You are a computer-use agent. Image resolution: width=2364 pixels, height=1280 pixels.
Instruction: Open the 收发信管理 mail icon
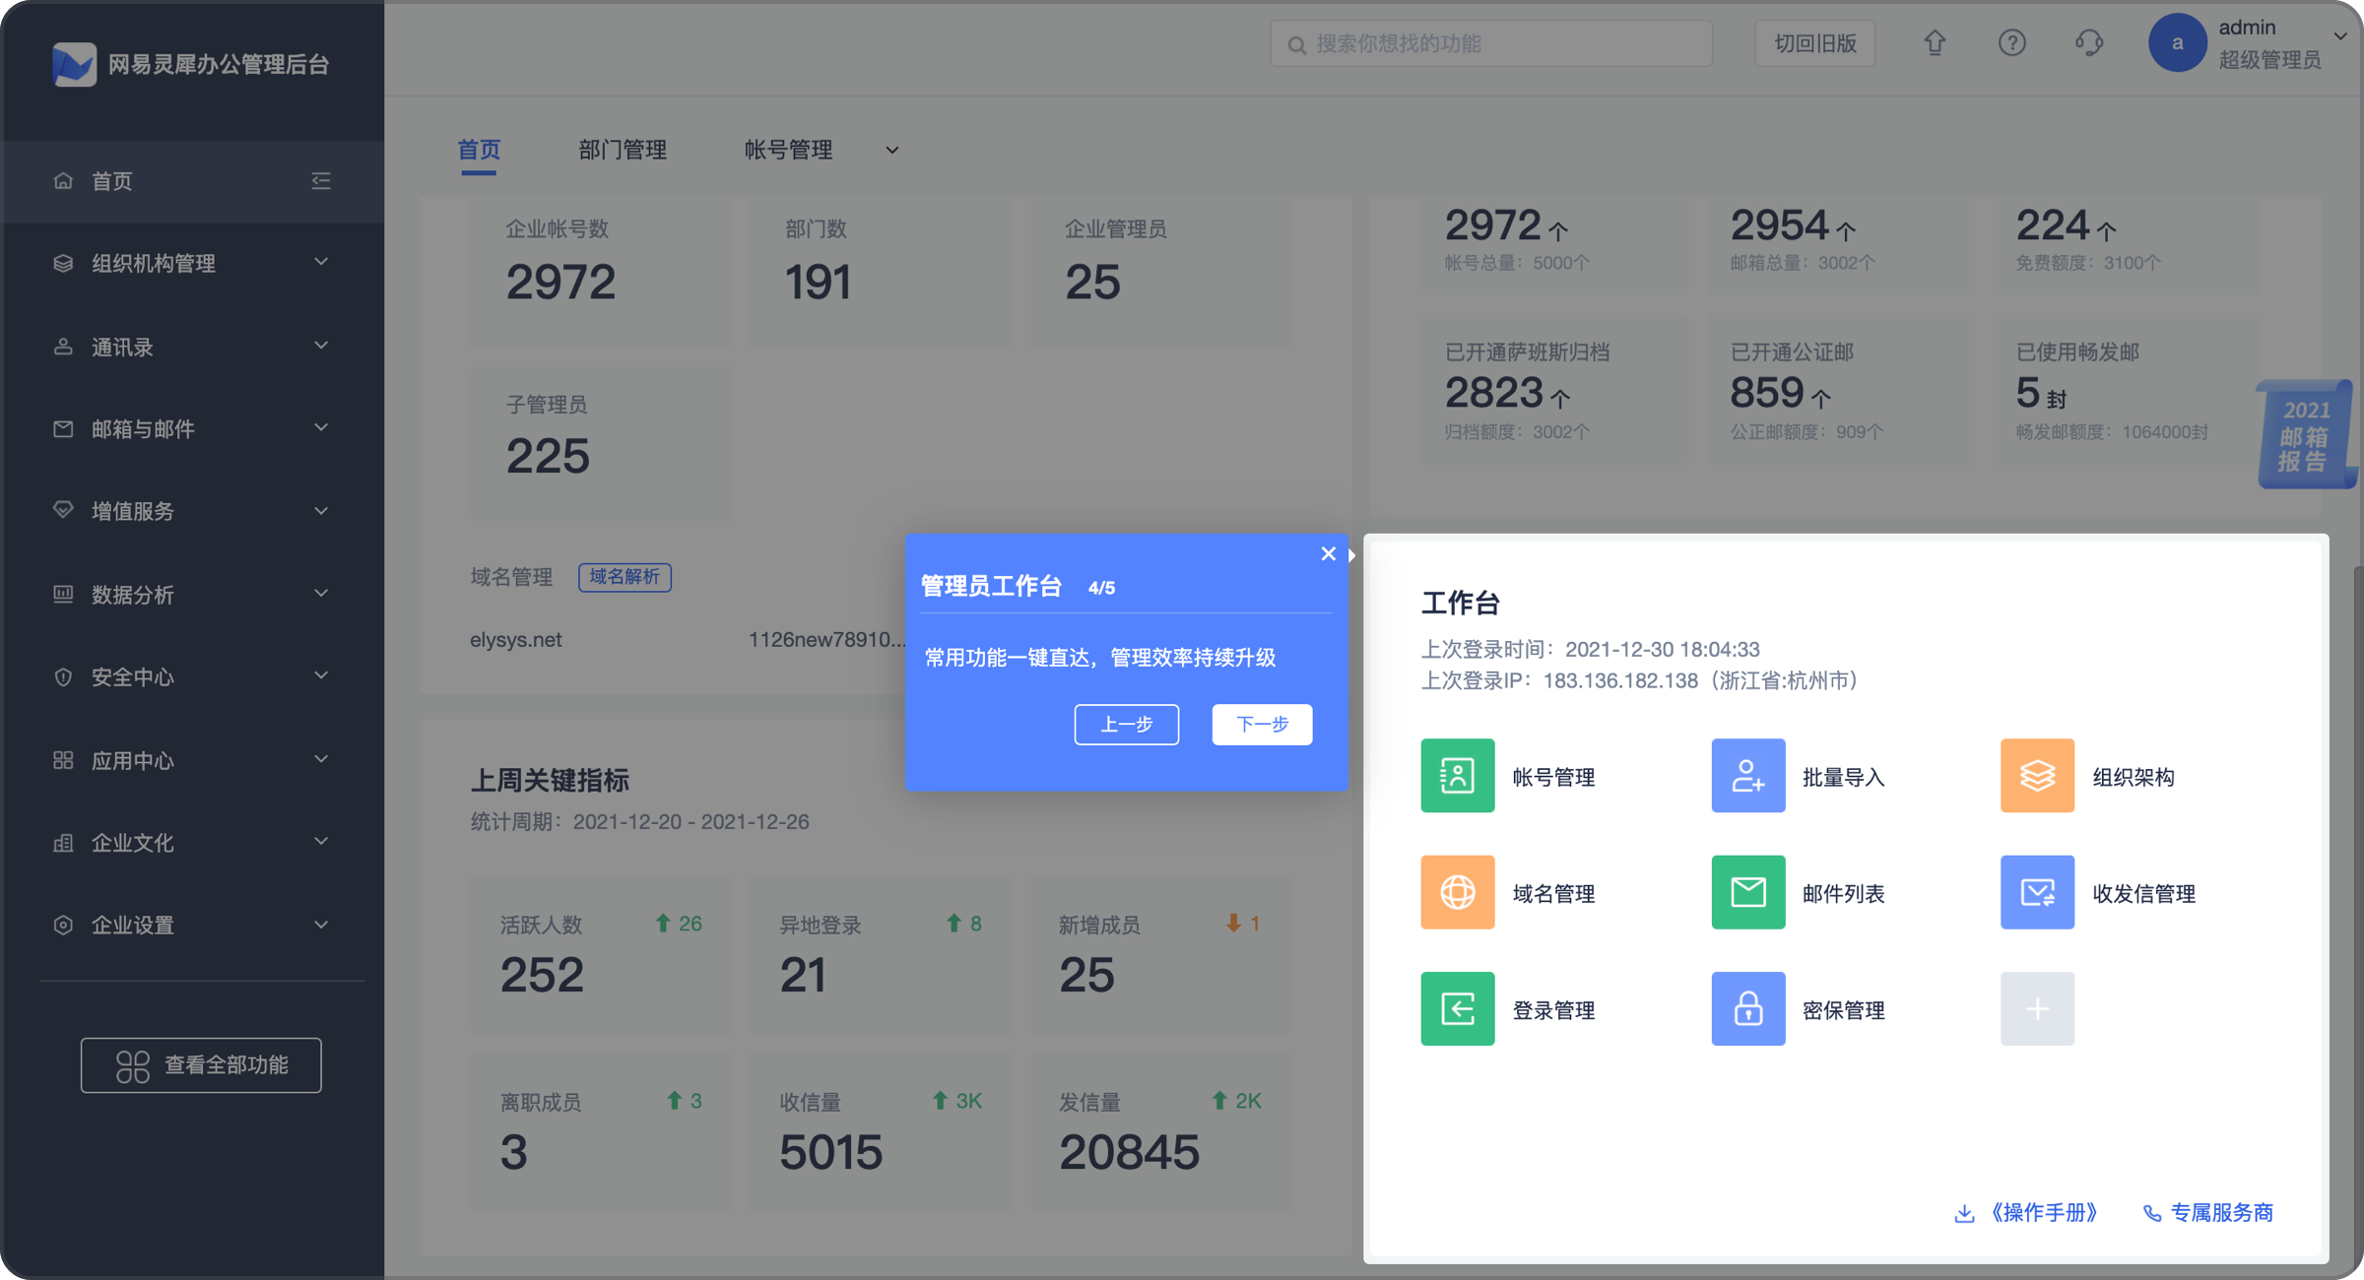(x=2037, y=892)
